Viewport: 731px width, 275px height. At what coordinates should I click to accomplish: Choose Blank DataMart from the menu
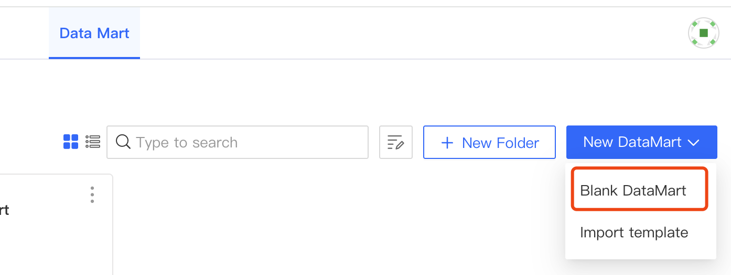click(633, 190)
